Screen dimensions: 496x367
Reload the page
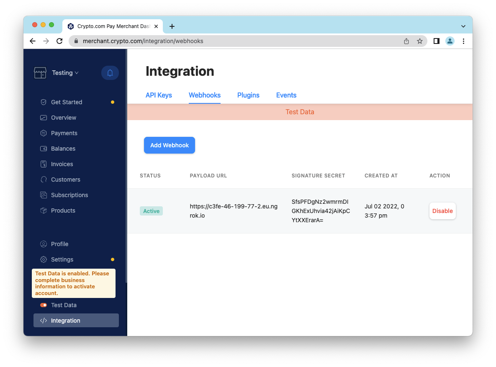click(x=59, y=41)
